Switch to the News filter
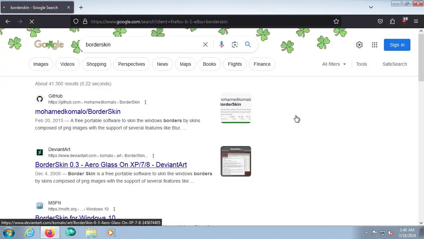Viewport: 424px width, 239px height. [x=162, y=64]
